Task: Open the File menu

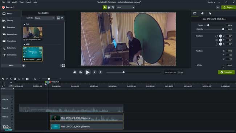Action: (x=3, y=2)
